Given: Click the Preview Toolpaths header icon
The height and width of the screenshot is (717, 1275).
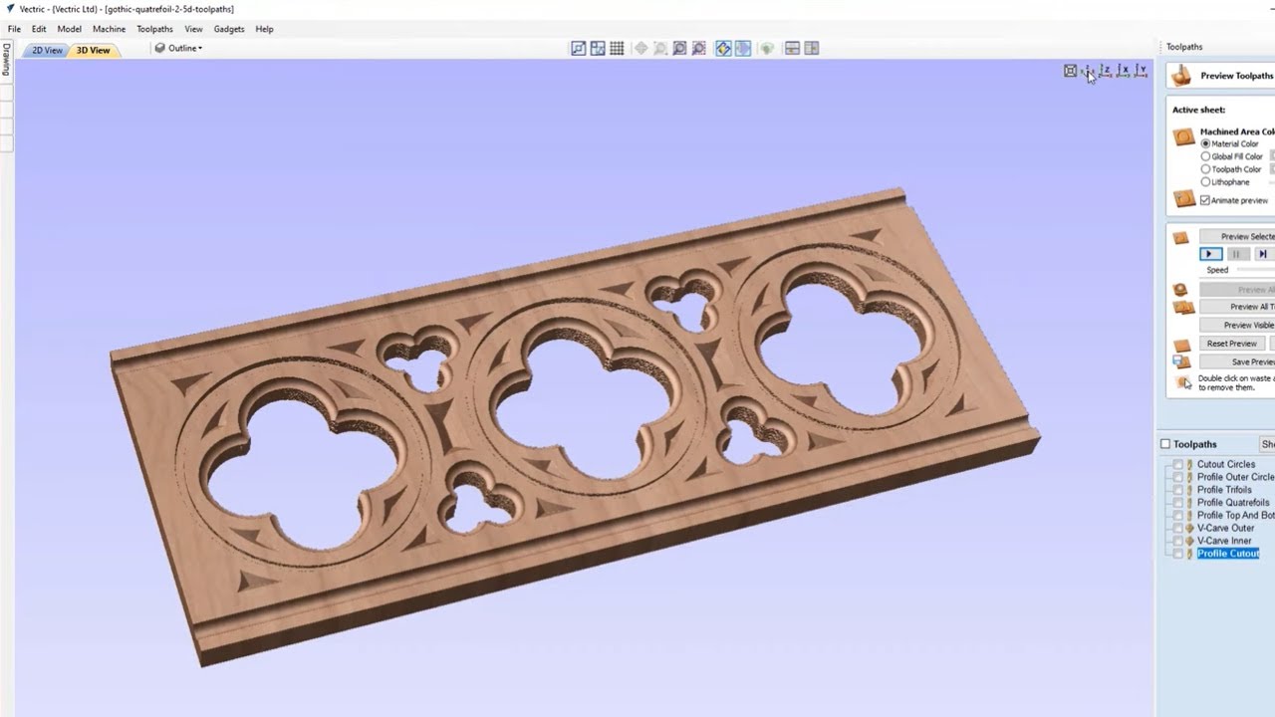Looking at the screenshot, I should (1181, 76).
